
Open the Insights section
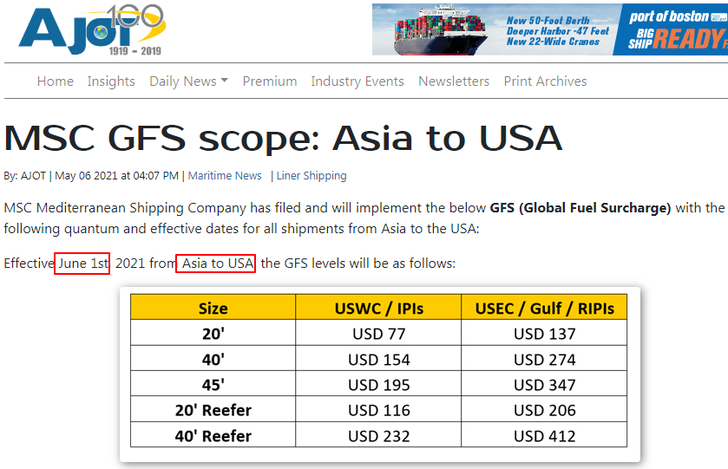111,81
